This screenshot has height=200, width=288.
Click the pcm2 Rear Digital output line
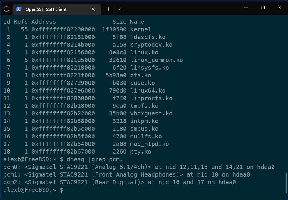coord(120,182)
